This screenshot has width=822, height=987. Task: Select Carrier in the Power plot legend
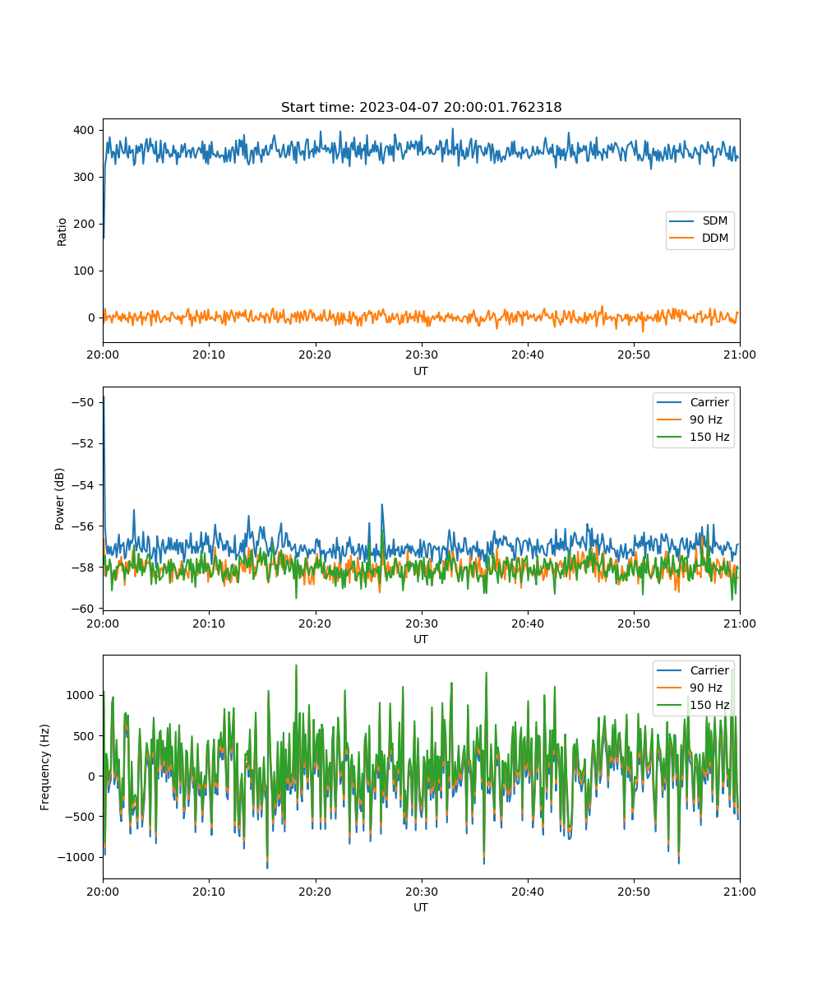[x=709, y=402]
